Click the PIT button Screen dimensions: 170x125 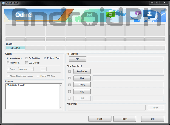(x=77, y=59)
